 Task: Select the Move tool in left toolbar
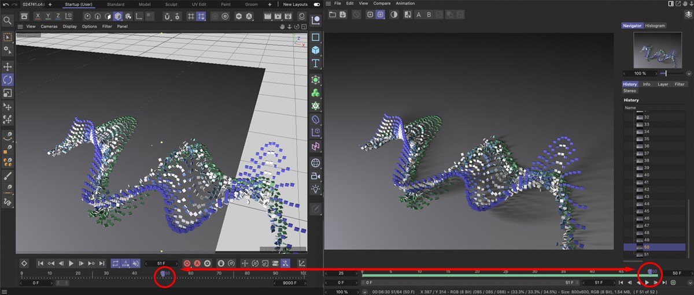pyautogui.click(x=8, y=66)
